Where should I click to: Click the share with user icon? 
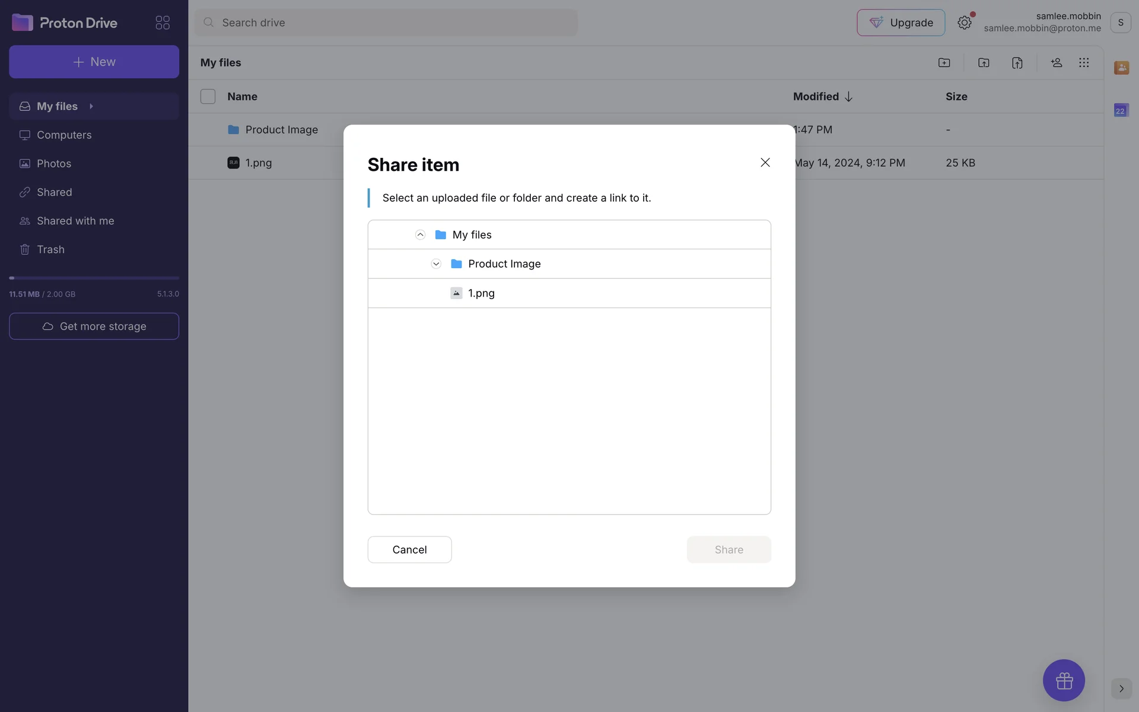pos(1056,63)
